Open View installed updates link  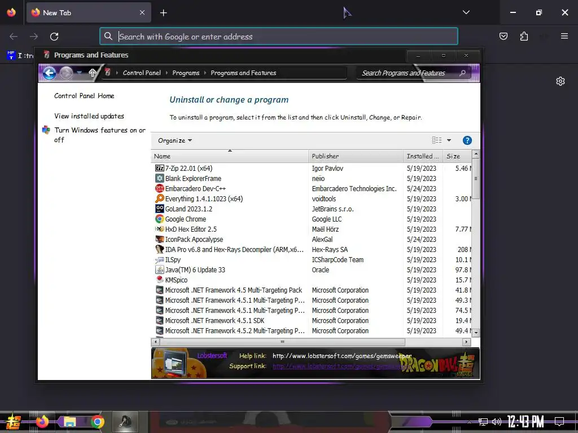click(89, 116)
